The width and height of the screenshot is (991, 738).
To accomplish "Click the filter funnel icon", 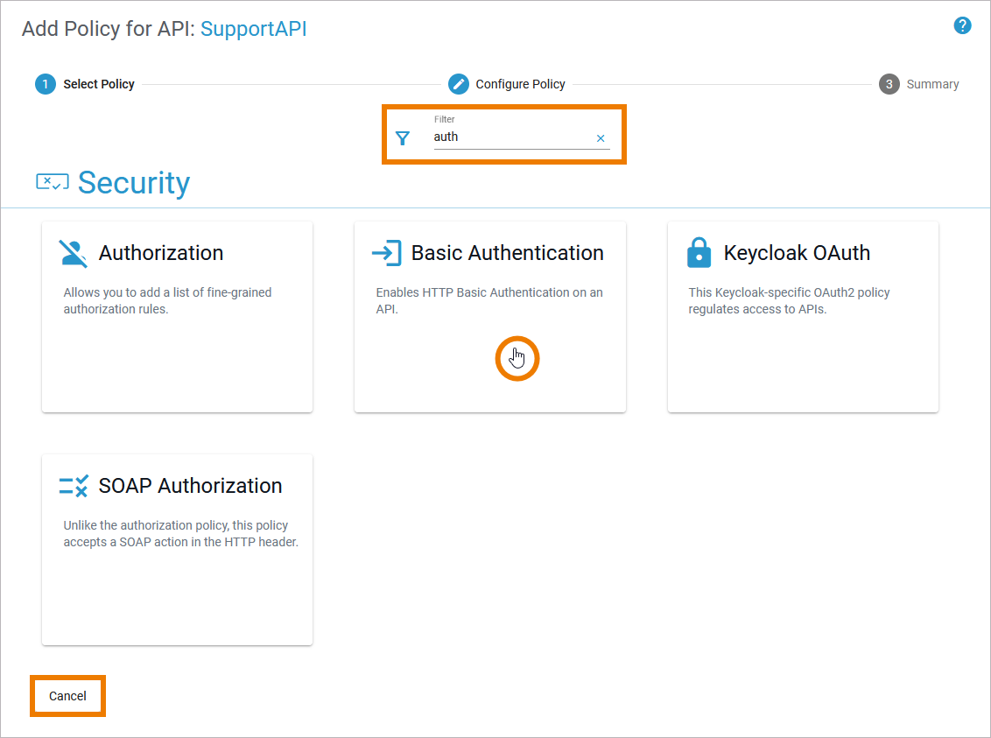I will pos(403,137).
